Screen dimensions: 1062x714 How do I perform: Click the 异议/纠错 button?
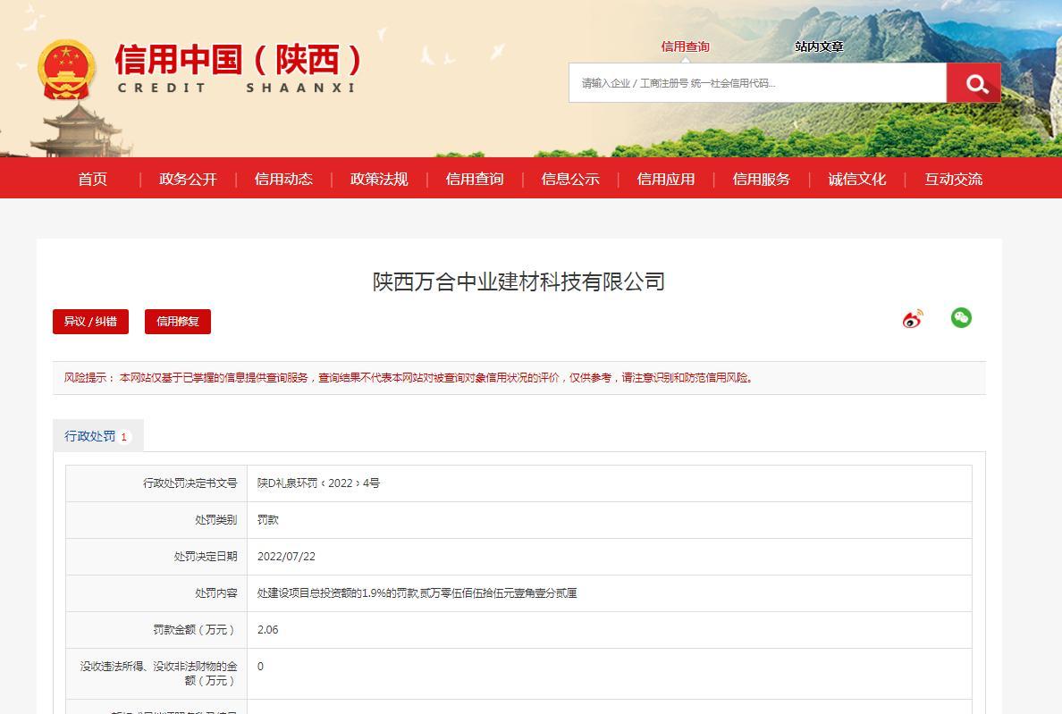(x=91, y=322)
